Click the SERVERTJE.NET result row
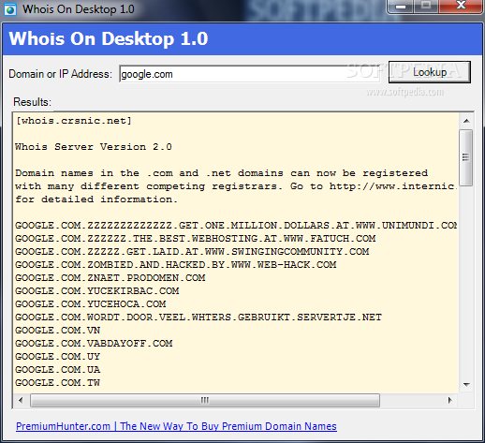485x443 pixels. 198,317
